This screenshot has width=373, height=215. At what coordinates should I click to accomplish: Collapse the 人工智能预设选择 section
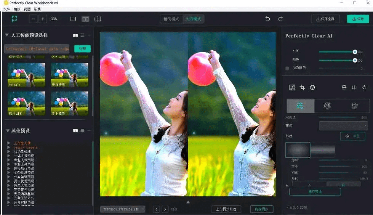(x=7, y=35)
